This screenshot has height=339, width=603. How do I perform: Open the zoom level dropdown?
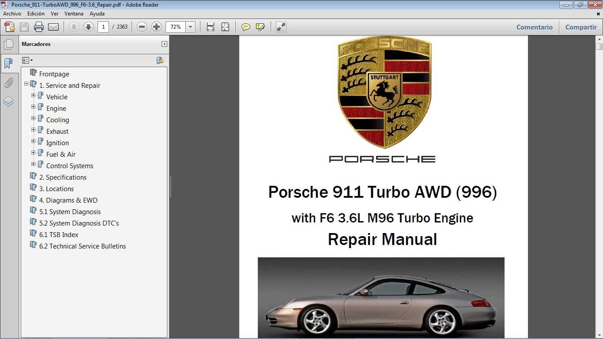(x=190, y=27)
